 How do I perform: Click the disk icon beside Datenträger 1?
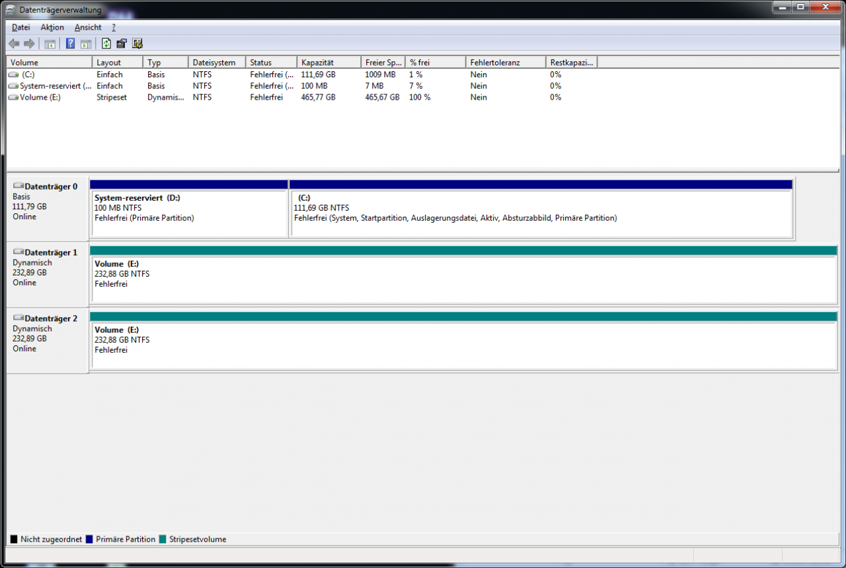coord(19,252)
